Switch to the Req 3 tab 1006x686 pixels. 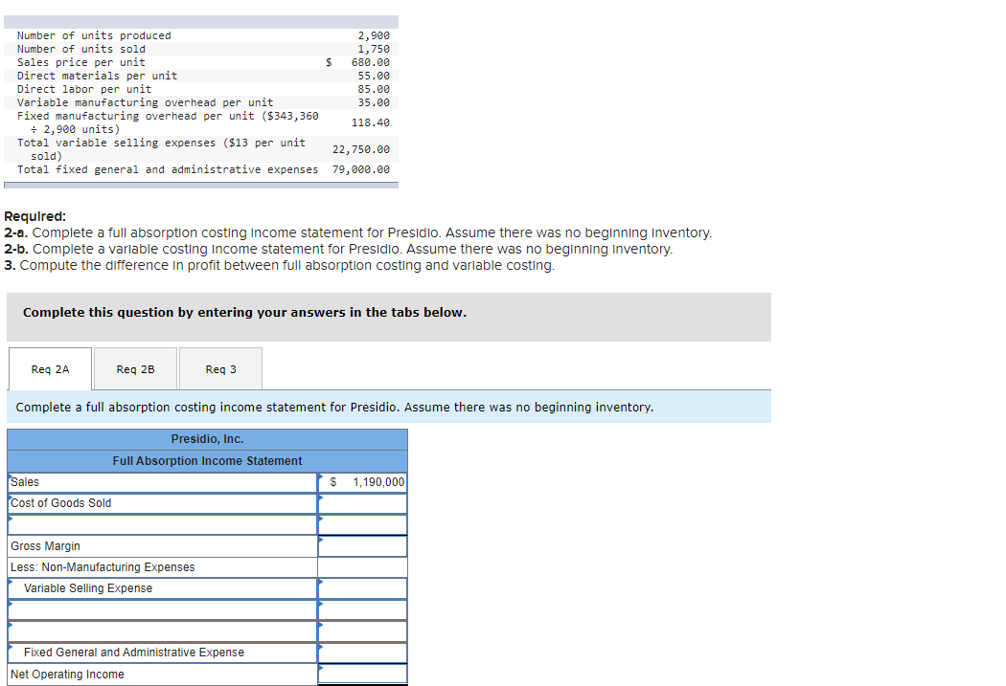tap(219, 368)
